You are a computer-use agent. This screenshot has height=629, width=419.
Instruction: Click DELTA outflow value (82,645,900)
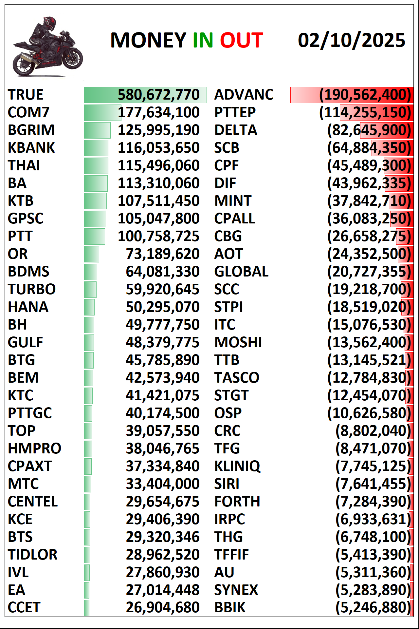click(x=369, y=130)
